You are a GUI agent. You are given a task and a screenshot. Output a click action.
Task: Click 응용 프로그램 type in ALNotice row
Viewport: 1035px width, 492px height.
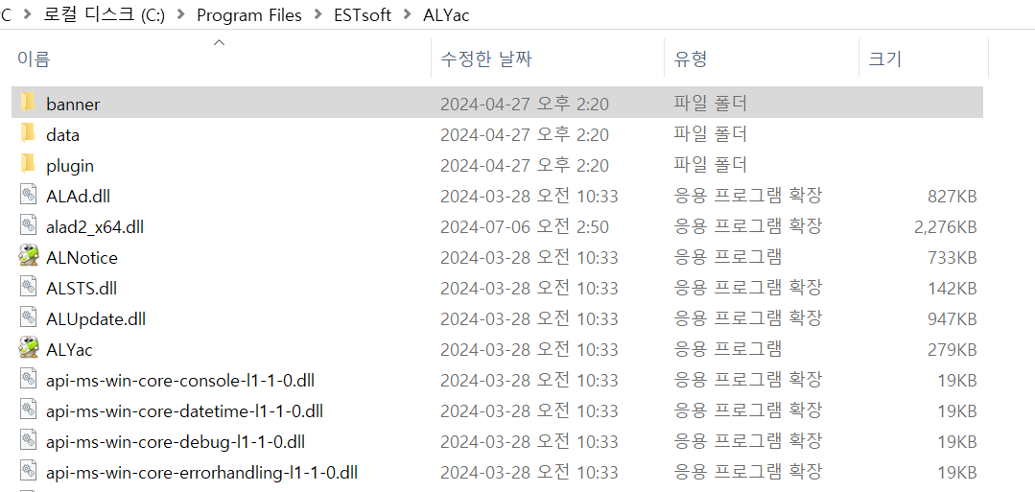[727, 257]
